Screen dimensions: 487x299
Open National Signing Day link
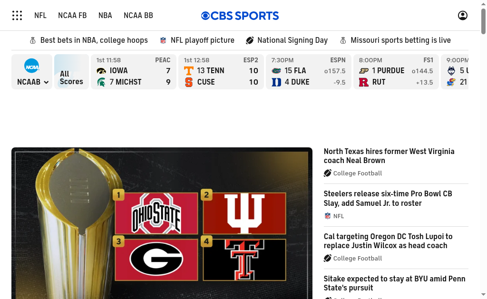[292, 40]
